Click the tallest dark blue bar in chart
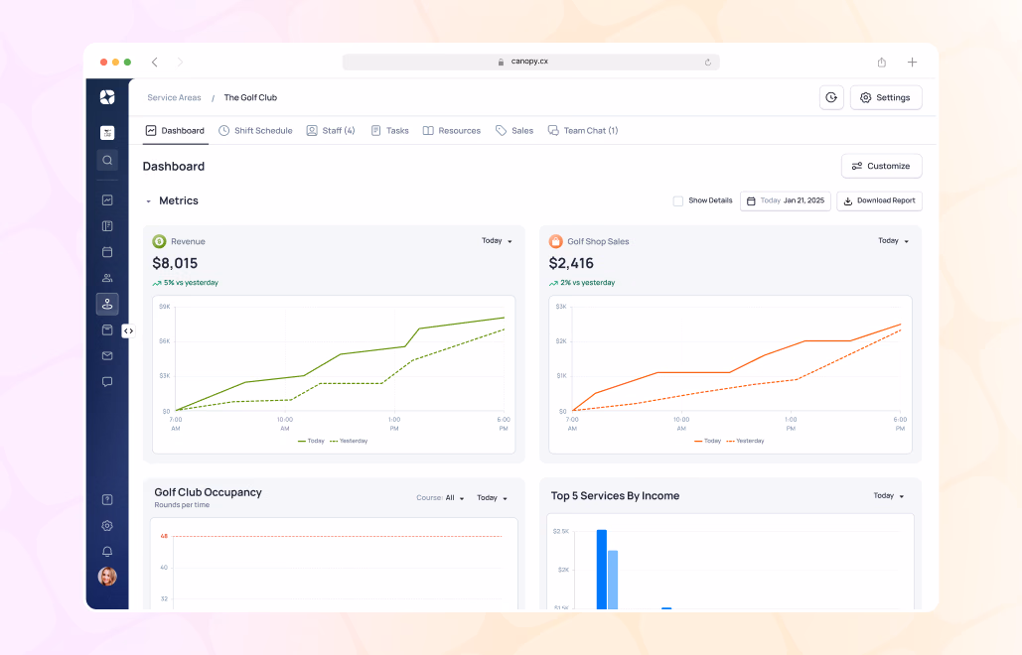This screenshot has width=1022, height=655. point(602,570)
